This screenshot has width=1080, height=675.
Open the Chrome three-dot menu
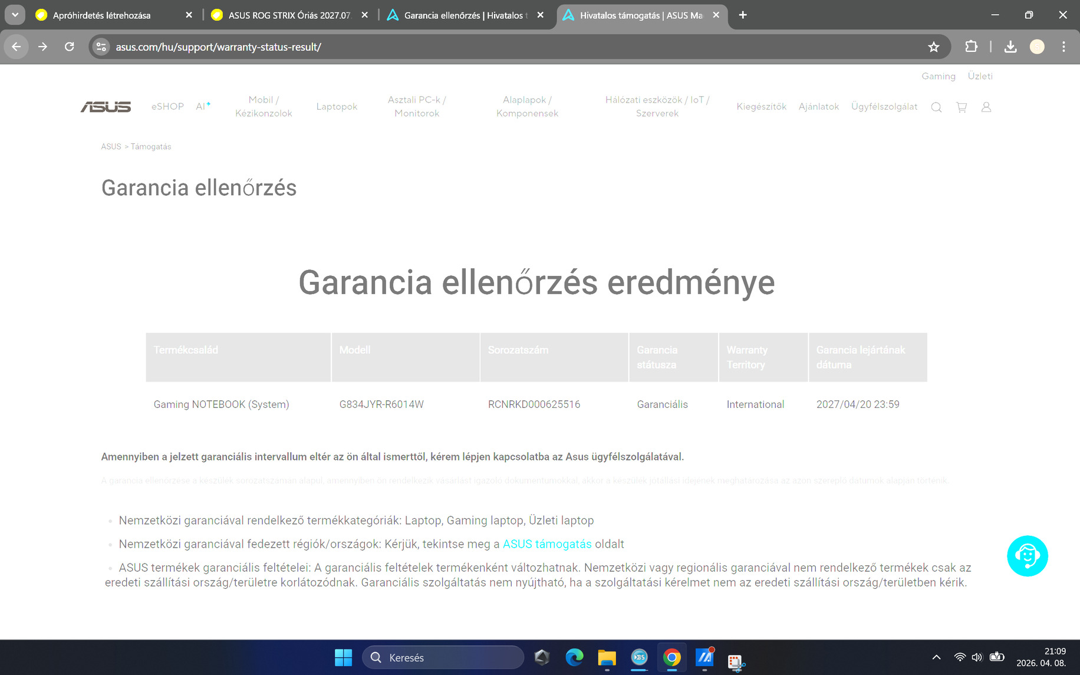(x=1063, y=47)
